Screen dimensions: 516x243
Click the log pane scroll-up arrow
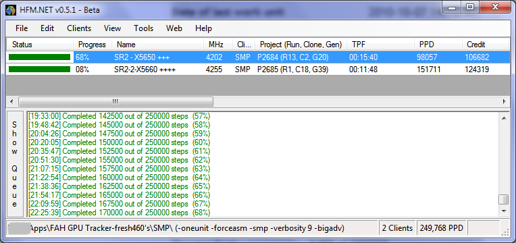(503, 118)
